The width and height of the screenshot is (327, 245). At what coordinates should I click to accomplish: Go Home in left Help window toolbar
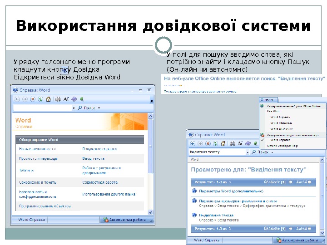pyautogui.click(x=49, y=99)
